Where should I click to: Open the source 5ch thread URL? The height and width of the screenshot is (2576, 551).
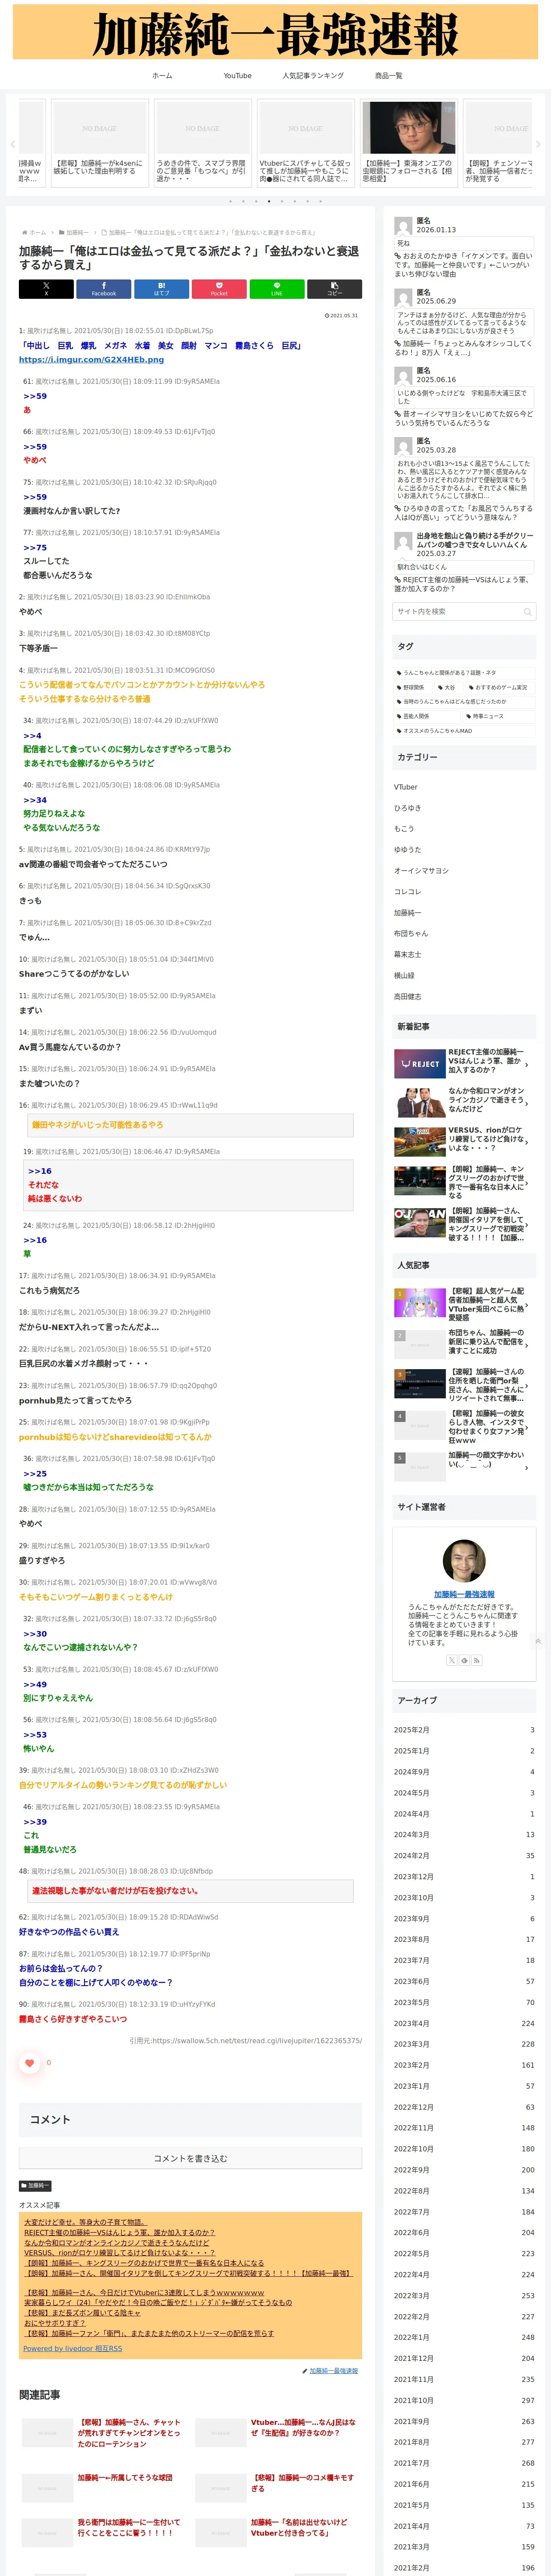click(x=257, y=2040)
